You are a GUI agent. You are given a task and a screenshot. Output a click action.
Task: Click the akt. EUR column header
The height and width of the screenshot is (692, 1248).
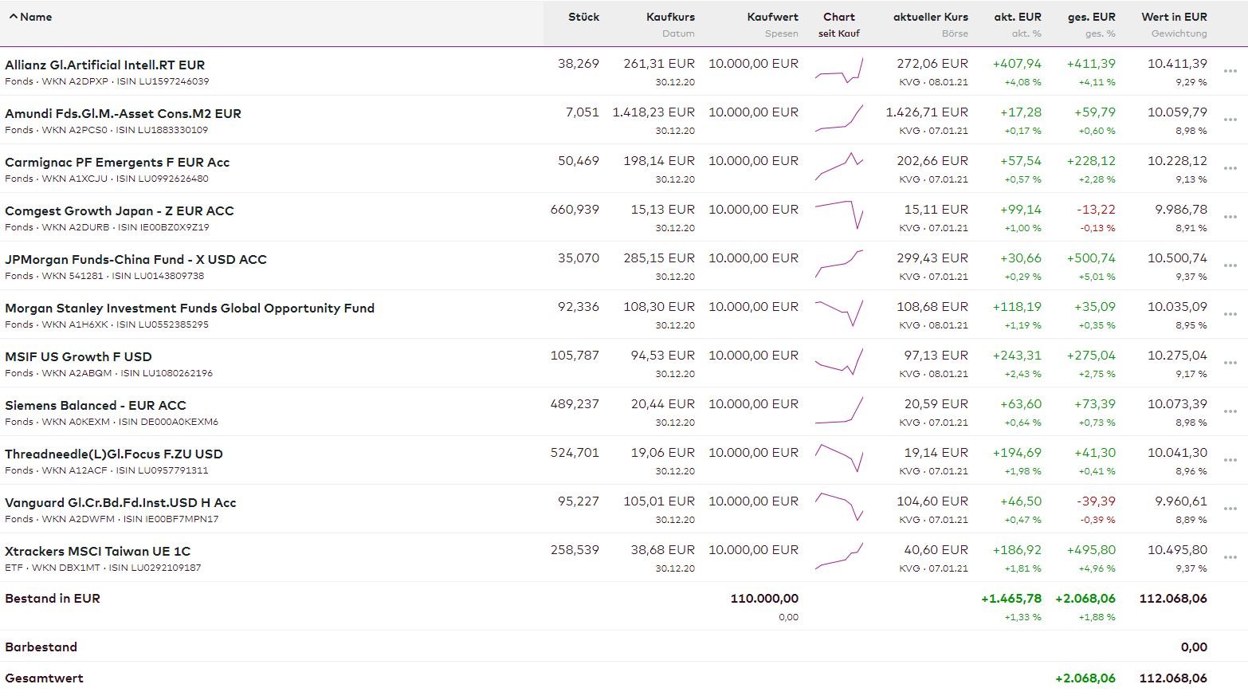tap(1017, 17)
